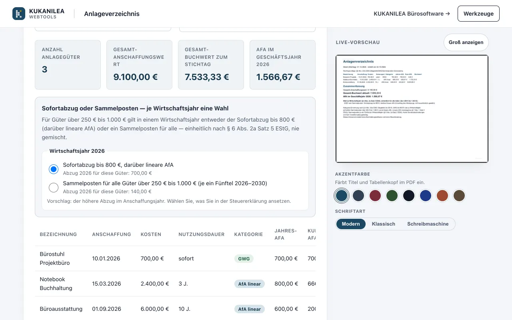This screenshot has height=320, width=512.
Task: Click the book value 7.533,33 €
Action: tap(207, 77)
